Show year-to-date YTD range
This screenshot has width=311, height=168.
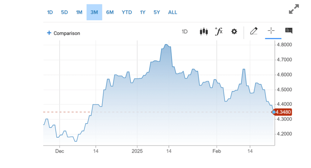(x=127, y=12)
